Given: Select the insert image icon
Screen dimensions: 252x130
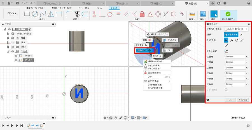Looking at the screenshot, I should pyautogui.click(x=203, y=14).
